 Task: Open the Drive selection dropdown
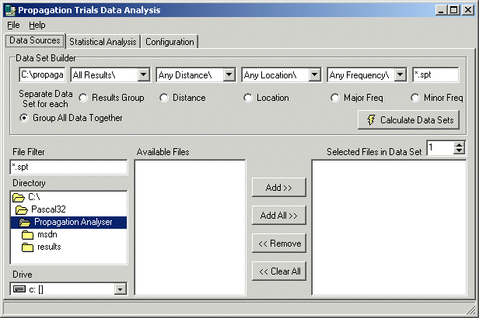coord(120,289)
